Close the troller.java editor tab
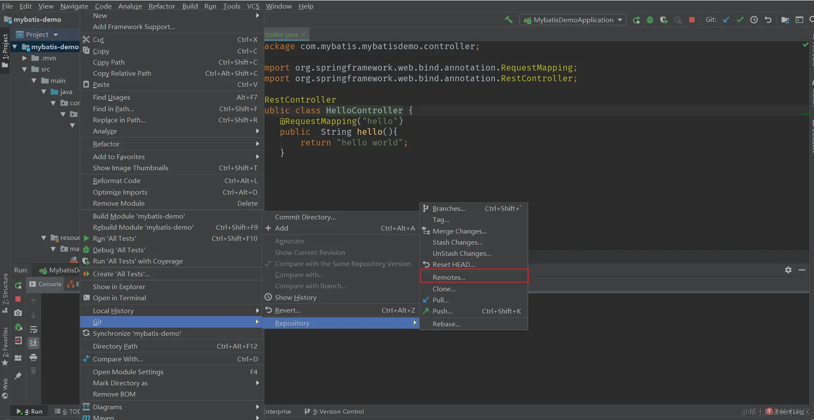The image size is (814, 420). point(303,34)
